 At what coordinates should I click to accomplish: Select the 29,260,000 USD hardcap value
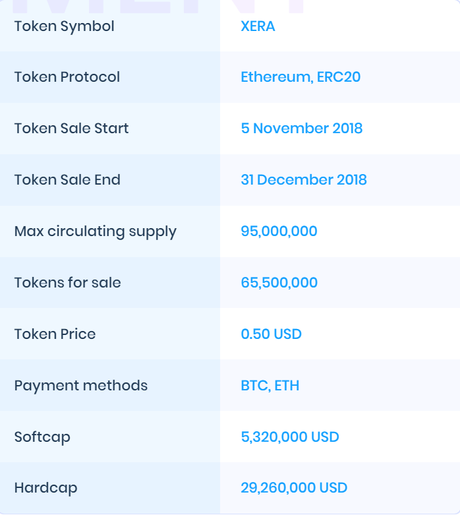point(294,488)
